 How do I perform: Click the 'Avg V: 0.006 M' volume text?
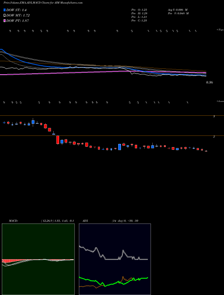click(177, 10)
